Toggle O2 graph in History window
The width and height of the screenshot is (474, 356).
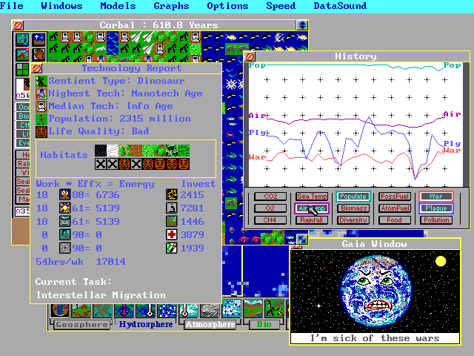(270, 208)
